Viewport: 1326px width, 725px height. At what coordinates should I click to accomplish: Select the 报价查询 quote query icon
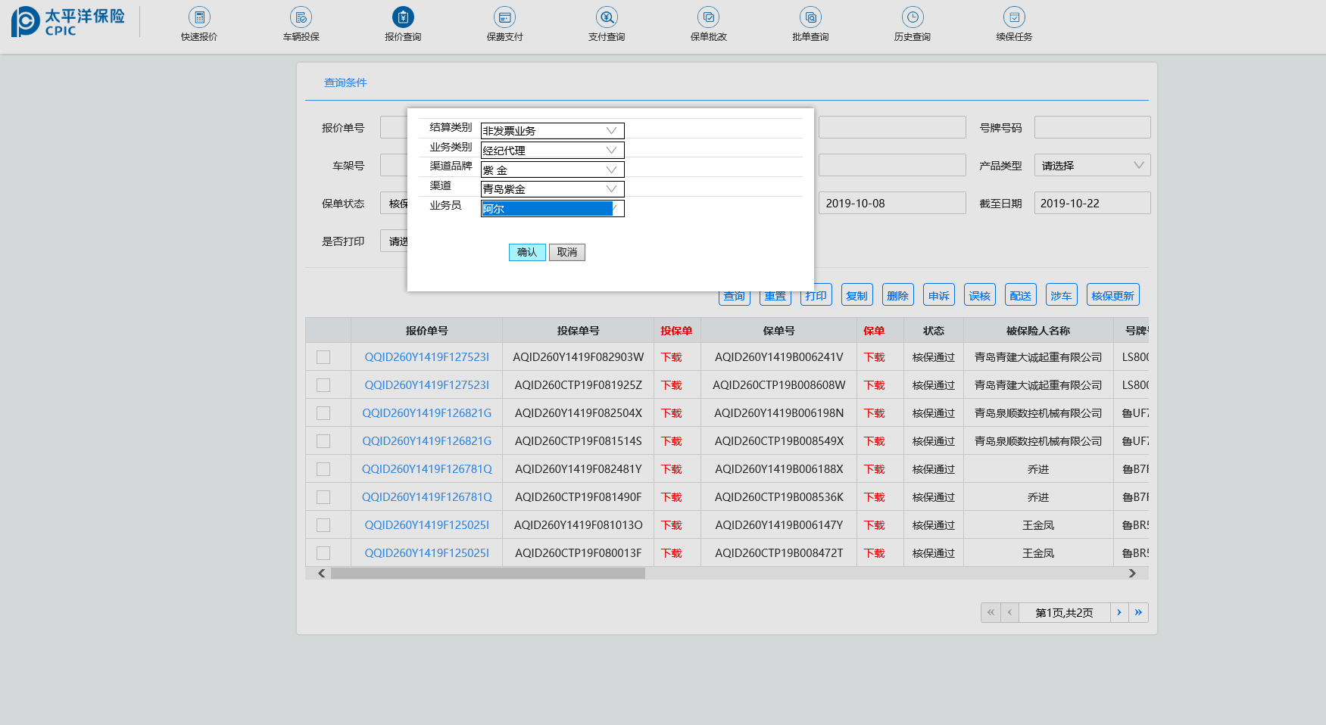pyautogui.click(x=403, y=17)
